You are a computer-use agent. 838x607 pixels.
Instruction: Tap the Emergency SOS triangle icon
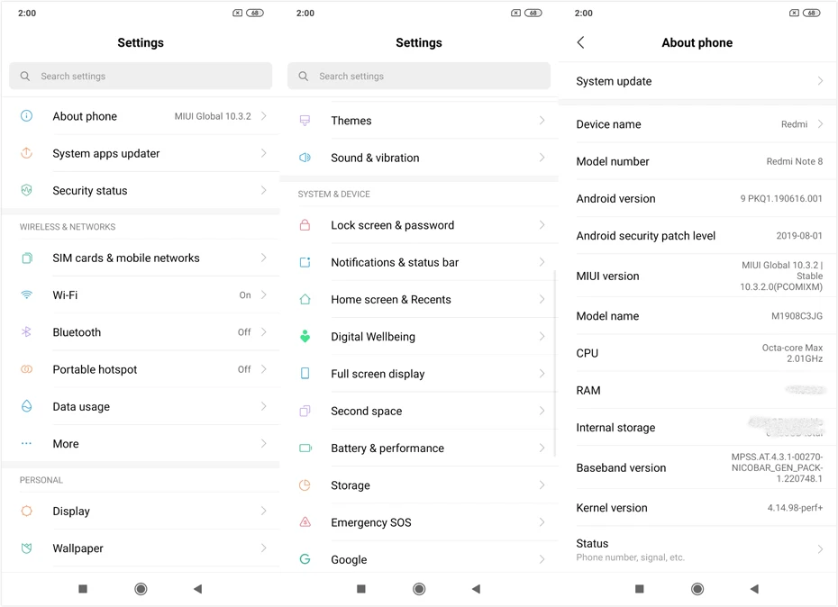(305, 522)
